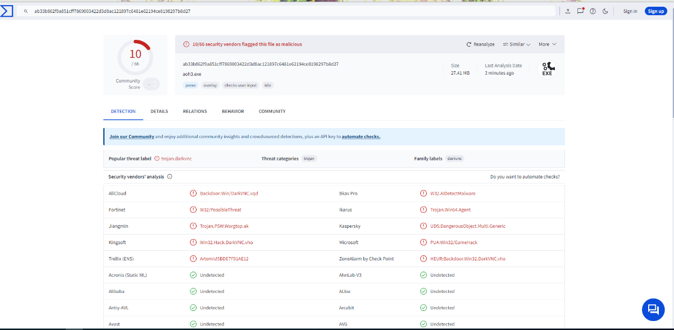This screenshot has width=674, height=330.
Task: Click AhnLab-V3 undetected checkmark icon
Action: point(423,275)
